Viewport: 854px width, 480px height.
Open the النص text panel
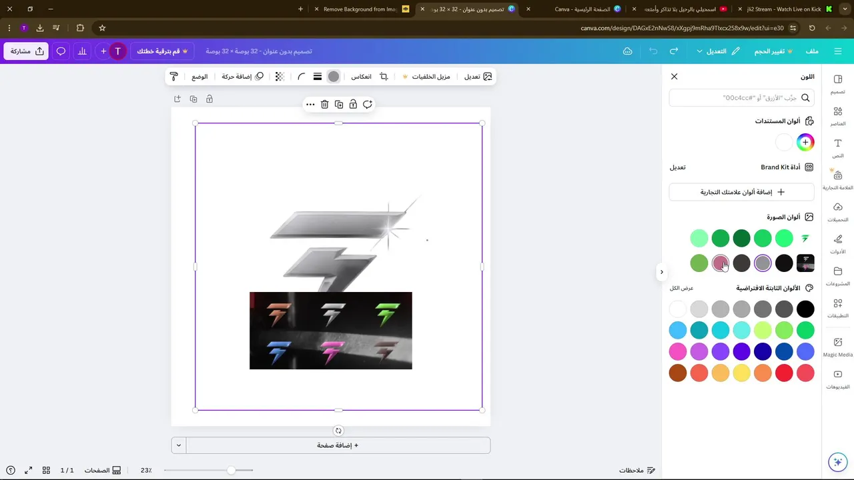click(838, 148)
